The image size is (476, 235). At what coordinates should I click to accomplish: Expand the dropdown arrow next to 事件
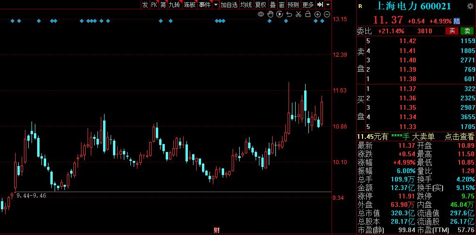tap(216, 5)
